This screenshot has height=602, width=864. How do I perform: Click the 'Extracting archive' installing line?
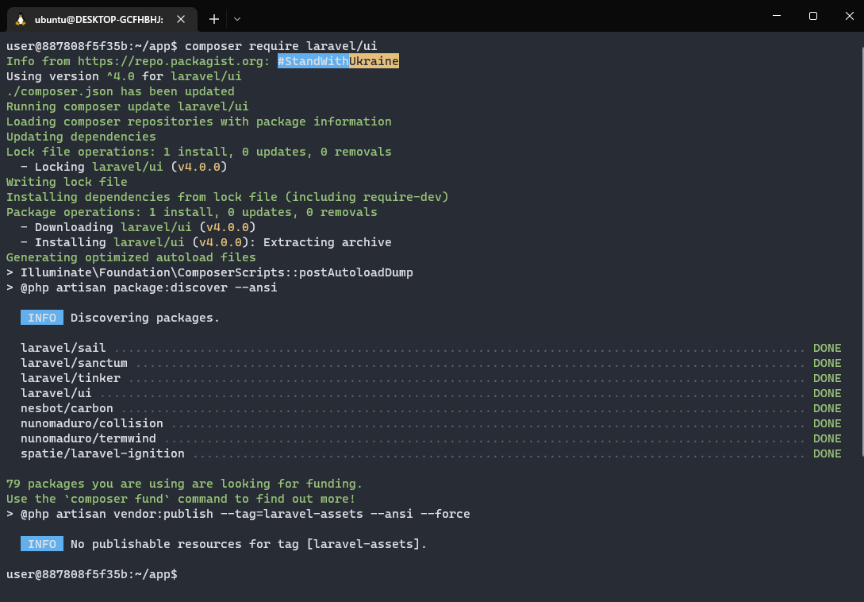coord(206,242)
